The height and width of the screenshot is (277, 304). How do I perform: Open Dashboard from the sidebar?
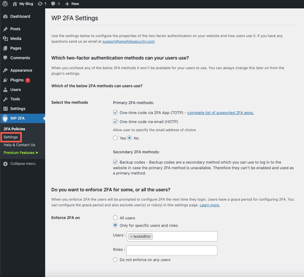pos(20,17)
